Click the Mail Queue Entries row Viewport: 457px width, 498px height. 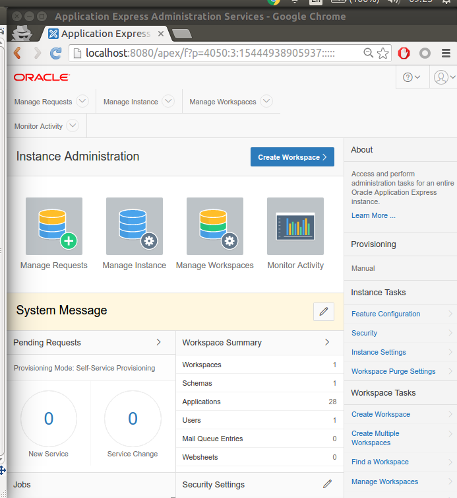coord(259,439)
